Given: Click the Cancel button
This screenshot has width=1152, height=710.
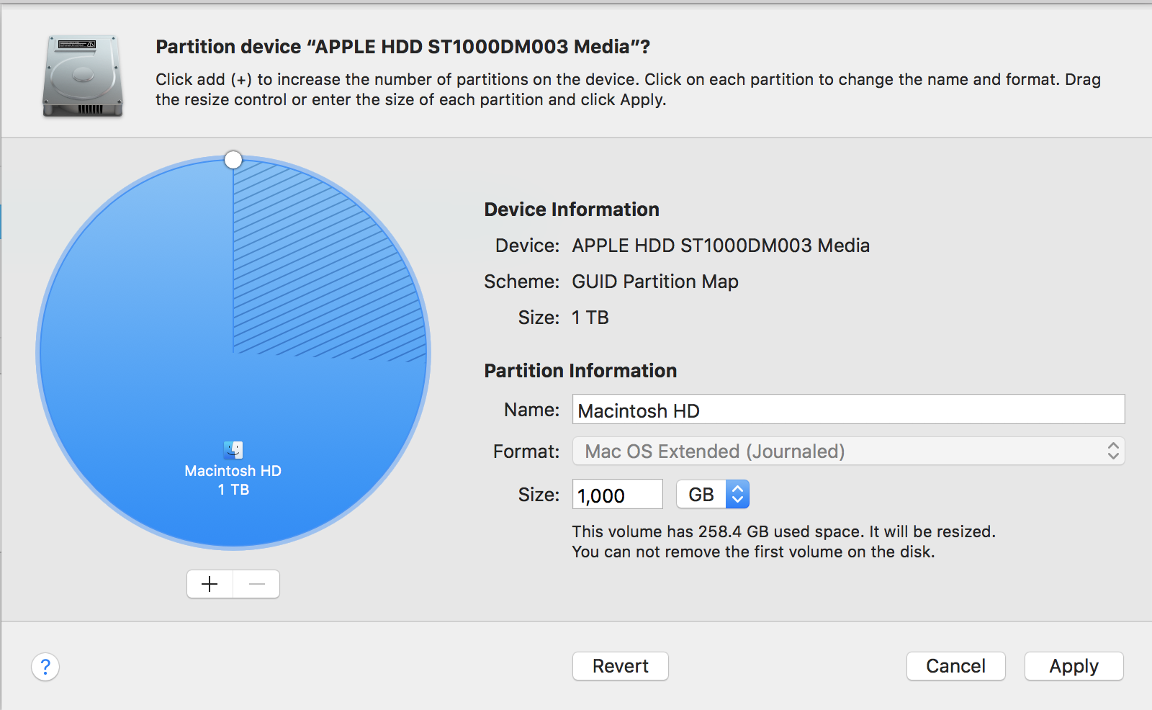Looking at the screenshot, I should pyautogui.click(x=955, y=666).
